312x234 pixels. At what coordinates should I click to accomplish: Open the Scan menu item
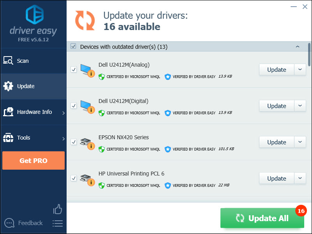pyautogui.click(x=23, y=61)
